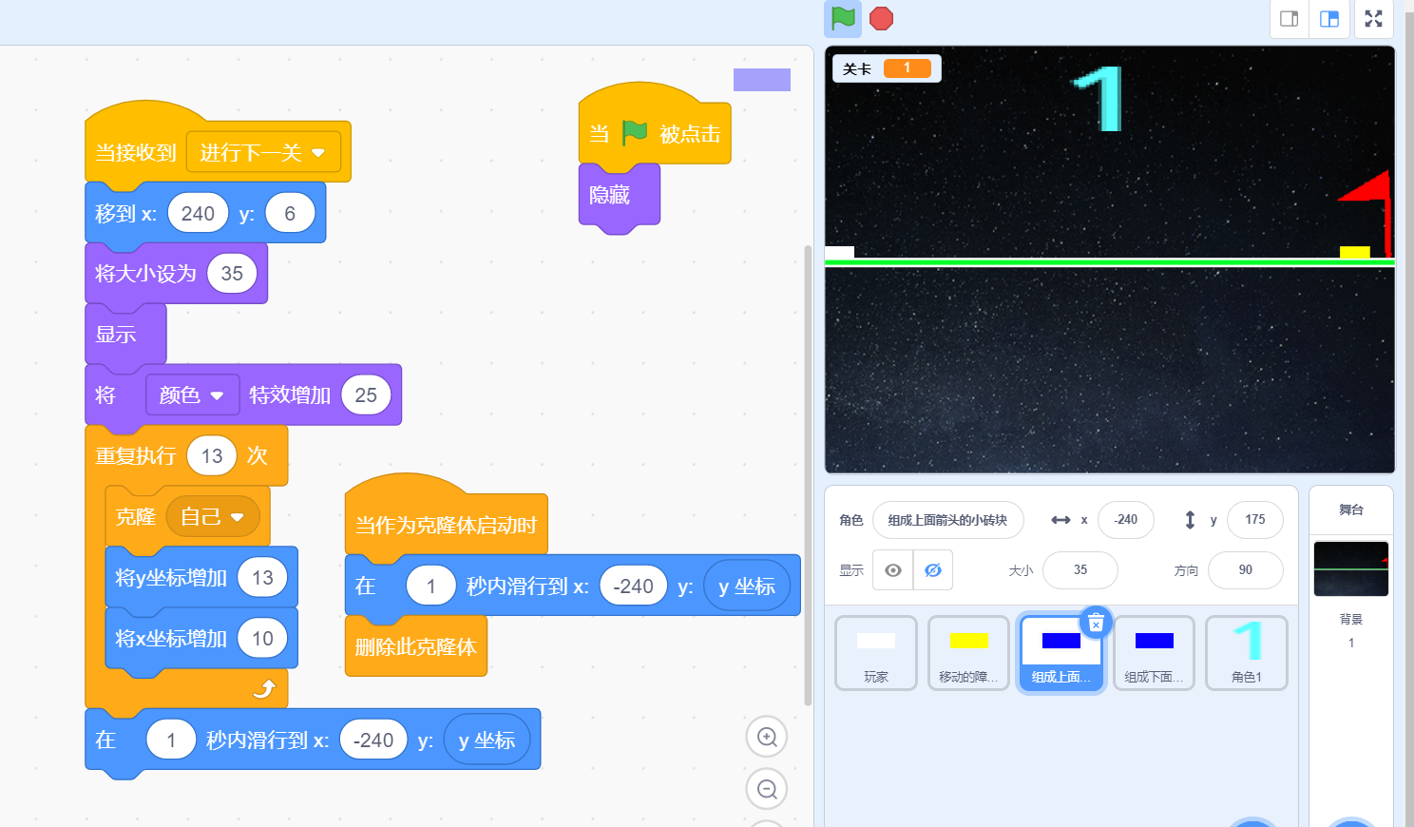Edit the sprite name 组成上面箭头的小砖块
Image resolution: width=1414 pixels, height=827 pixels.
947,520
